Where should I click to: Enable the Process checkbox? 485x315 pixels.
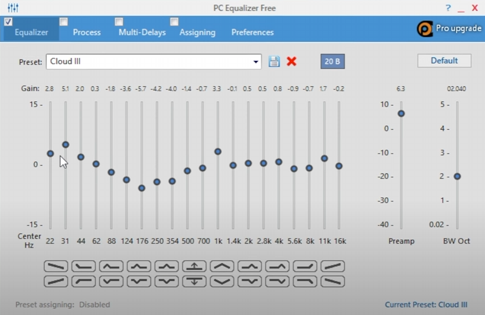pos(64,21)
